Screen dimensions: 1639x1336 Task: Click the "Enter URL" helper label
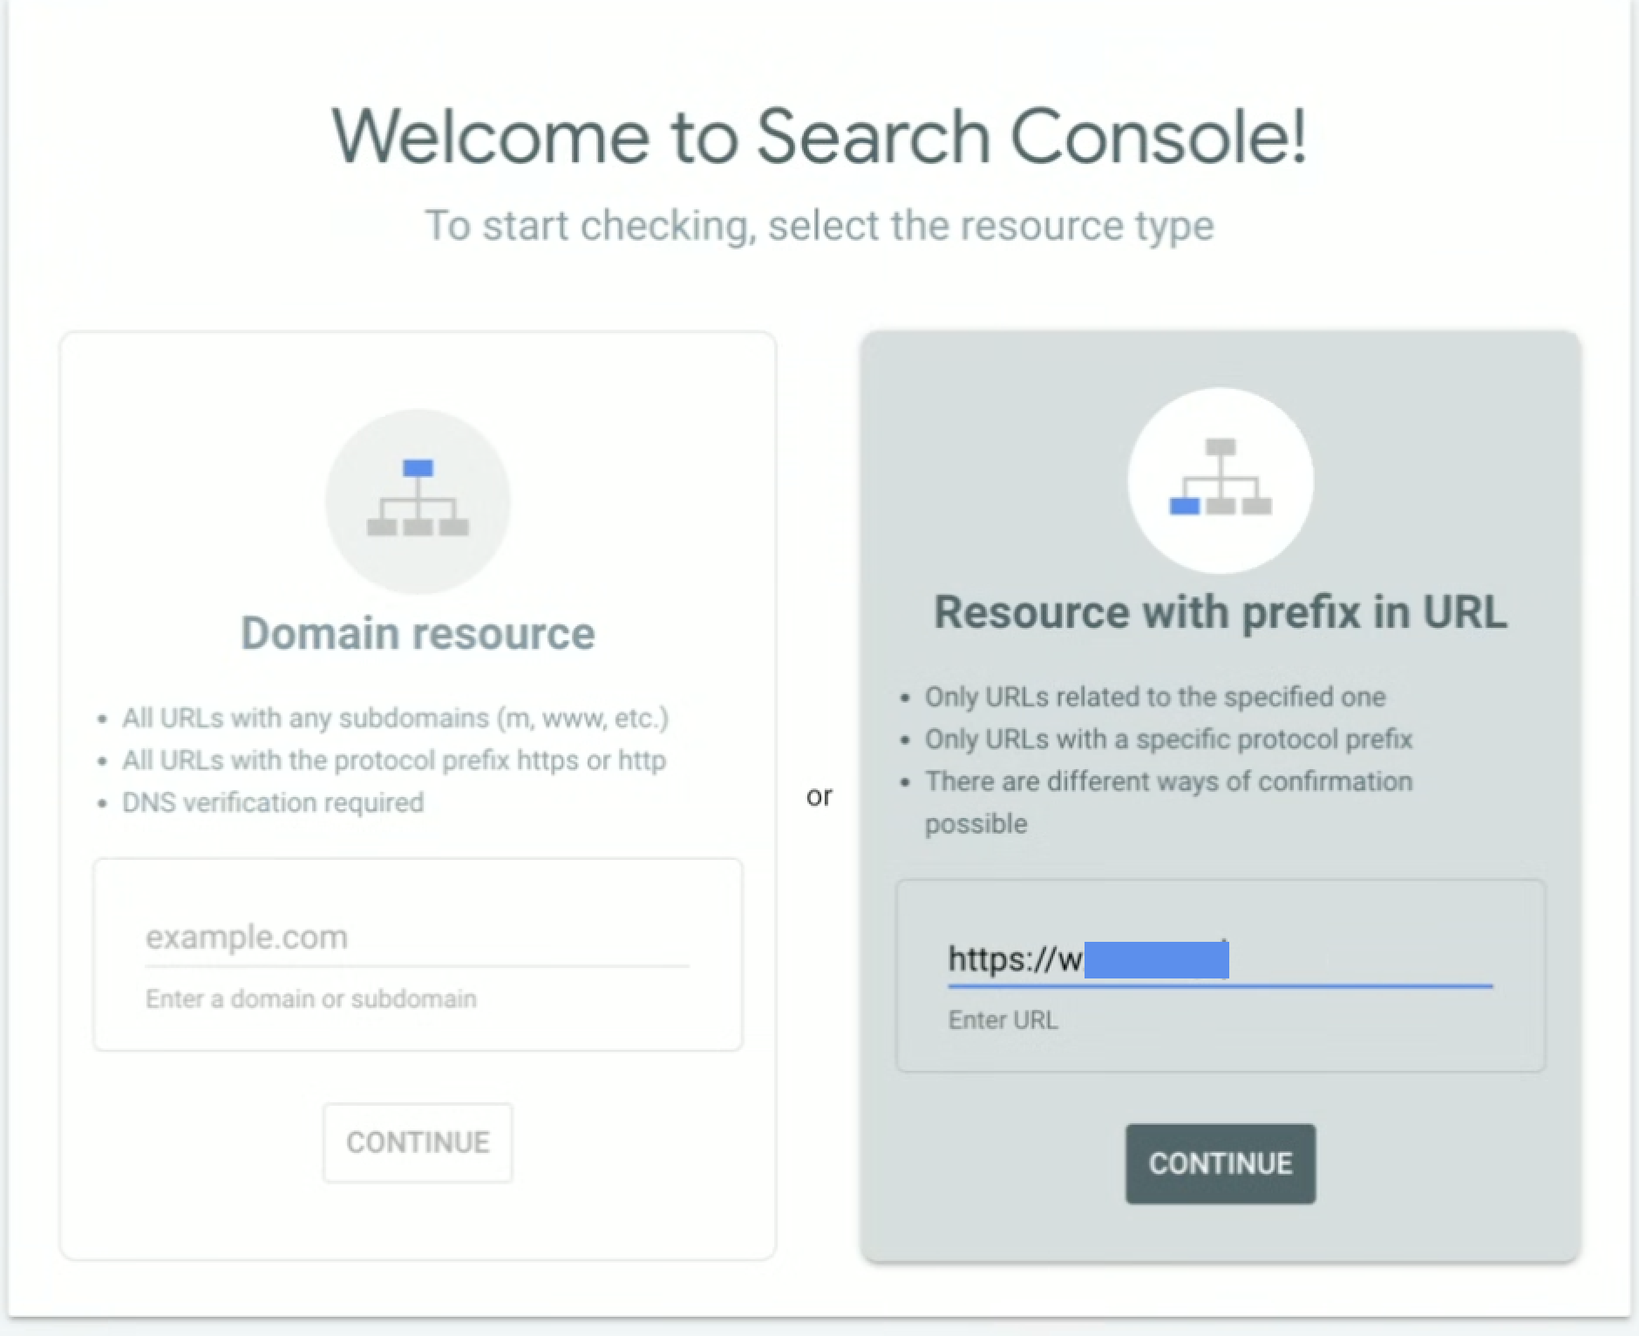point(1003,1020)
